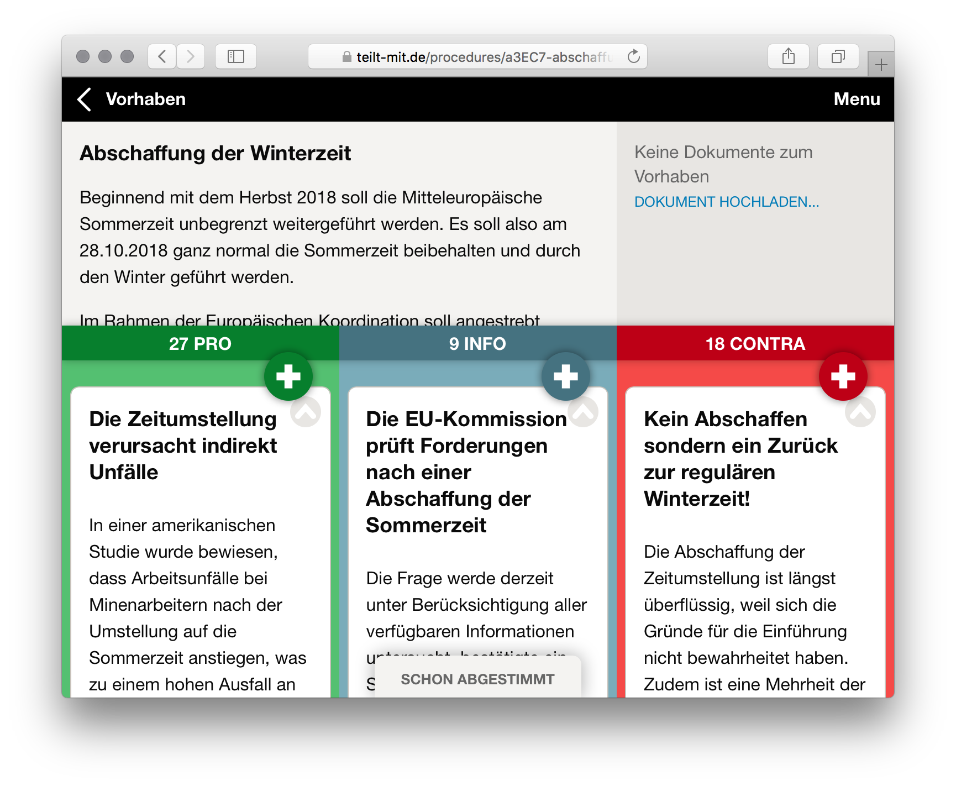Open DOKUMENT HOCHLADEN to upload a document
This screenshot has height=786, width=956.
[727, 202]
